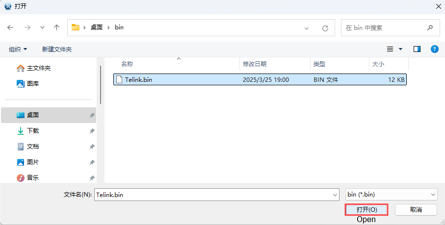Open recent locations chevron beside the forward arrow
This screenshot has width=445, height=225.
[x=42, y=28]
